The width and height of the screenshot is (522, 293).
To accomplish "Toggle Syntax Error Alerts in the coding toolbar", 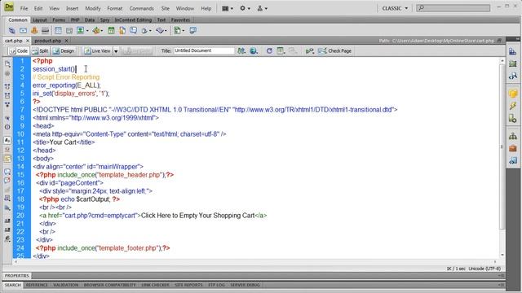I will point(7,160).
